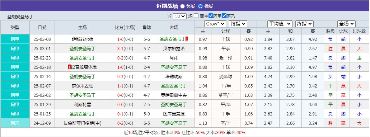Click home team 萨尔米安杜

click(x=82, y=86)
